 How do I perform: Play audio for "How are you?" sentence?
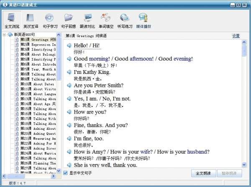[x=69, y=112]
